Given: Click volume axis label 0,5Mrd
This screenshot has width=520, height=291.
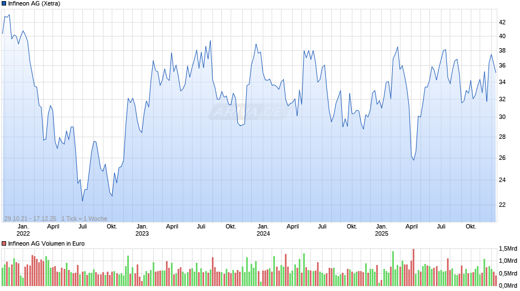Looking at the screenshot, I should click(508, 273).
